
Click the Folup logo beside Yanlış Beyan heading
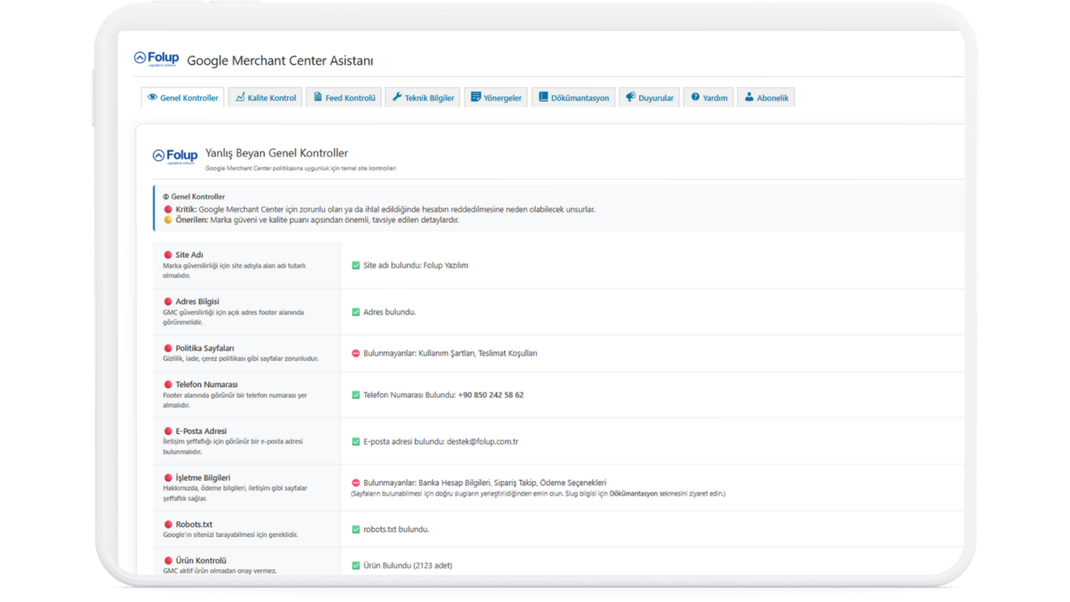point(175,157)
